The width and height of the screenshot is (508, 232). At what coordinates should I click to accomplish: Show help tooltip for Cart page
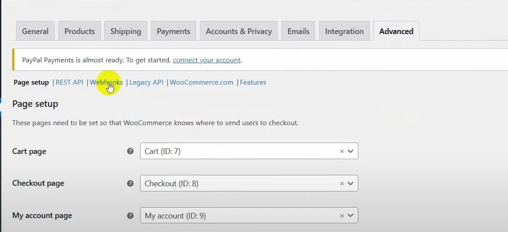tap(130, 151)
